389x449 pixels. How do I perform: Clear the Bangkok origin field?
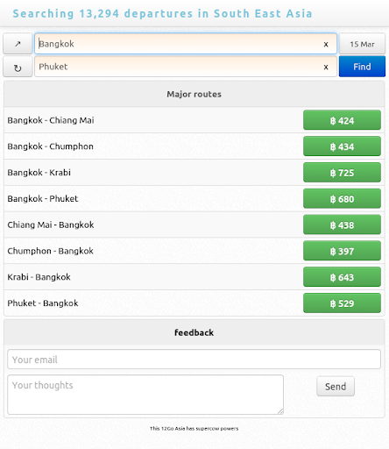326,44
